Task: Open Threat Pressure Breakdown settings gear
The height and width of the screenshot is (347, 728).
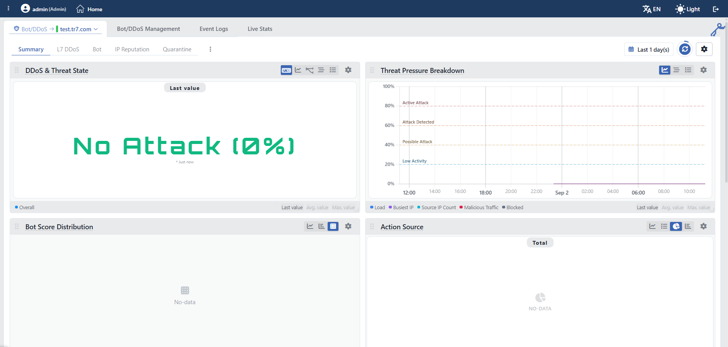Action: pos(703,70)
